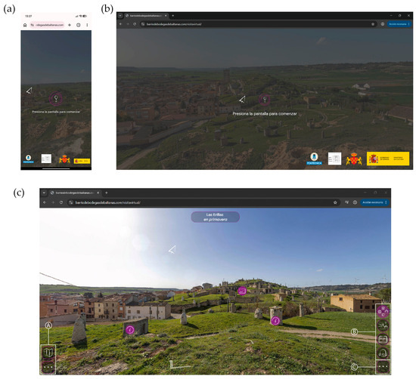Expand the right three-dots menu in tour
Viewport: 416px width, 379px height.
tap(383, 367)
